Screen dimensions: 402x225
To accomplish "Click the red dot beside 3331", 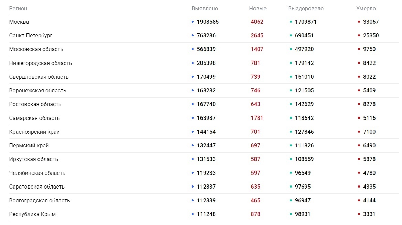I will (x=359, y=214).
